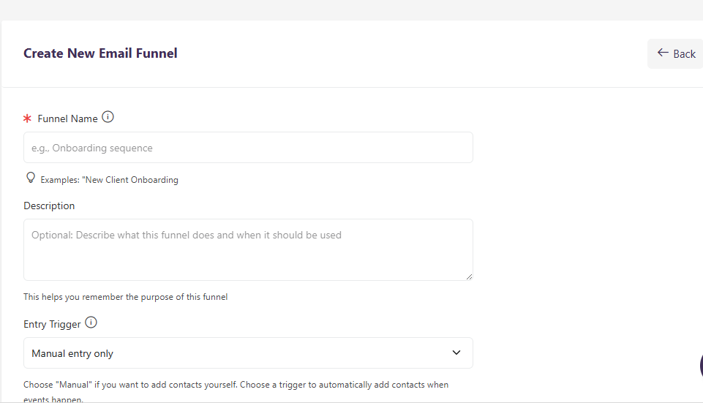Viewport: 703px width, 403px height.
Task: Click the "Create New Email Funnel" heading
Action: tap(100, 53)
